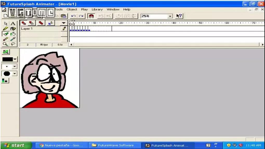
Task: Open the Library menu
Action: 97,9
